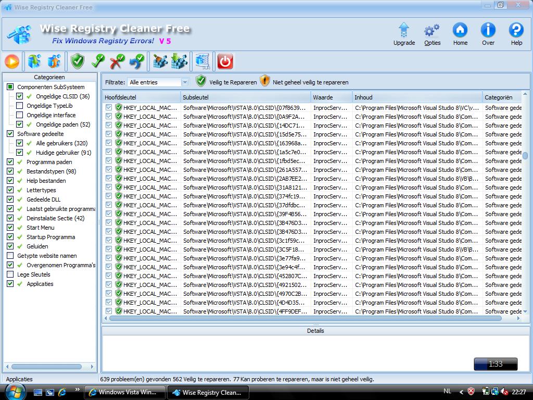
Task: Expand quick launch overflow chevron
Action: (x=77, y=389)
